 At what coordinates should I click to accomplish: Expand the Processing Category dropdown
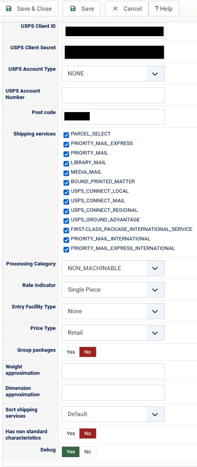(x=113, y=269)
